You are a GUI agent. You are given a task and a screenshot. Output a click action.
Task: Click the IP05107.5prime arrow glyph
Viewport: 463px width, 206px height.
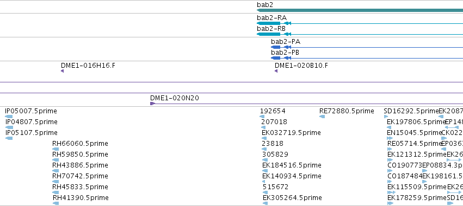coord(9,138)
